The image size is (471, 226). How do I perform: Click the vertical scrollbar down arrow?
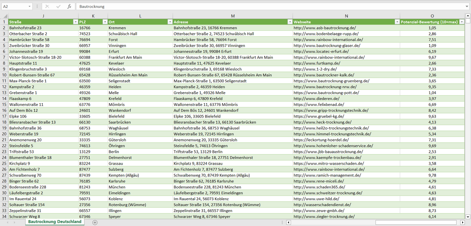pos(468,216)
